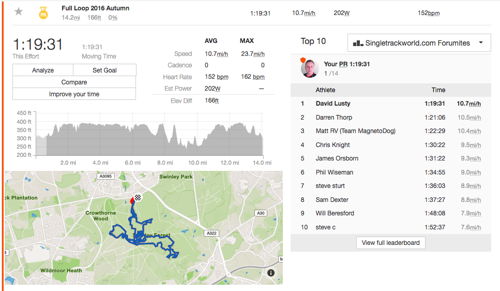Screen dimensions: 500x291
Task: Click the Analyze button
Action: (x=43, y=70)
